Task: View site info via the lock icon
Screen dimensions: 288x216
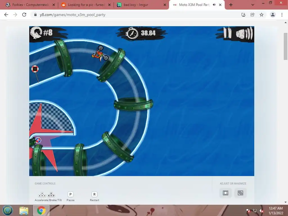Action: (35, 15)
